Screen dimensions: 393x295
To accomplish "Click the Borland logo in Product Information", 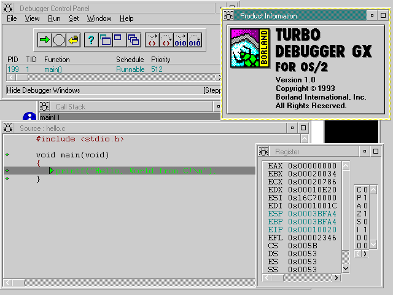I will pyautogui.click(x=250, y=48).
